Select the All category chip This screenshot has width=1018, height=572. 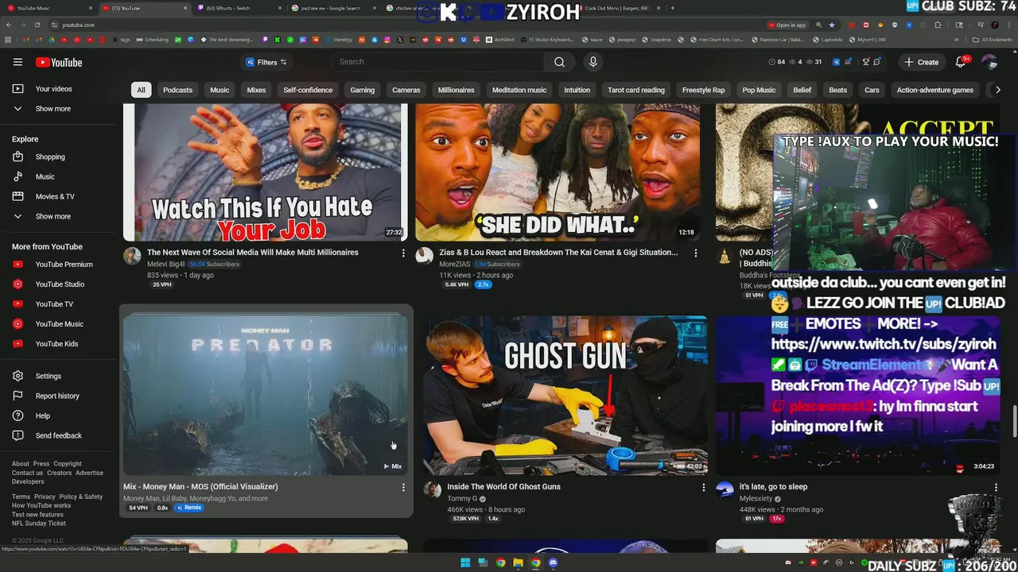[141, 90]
